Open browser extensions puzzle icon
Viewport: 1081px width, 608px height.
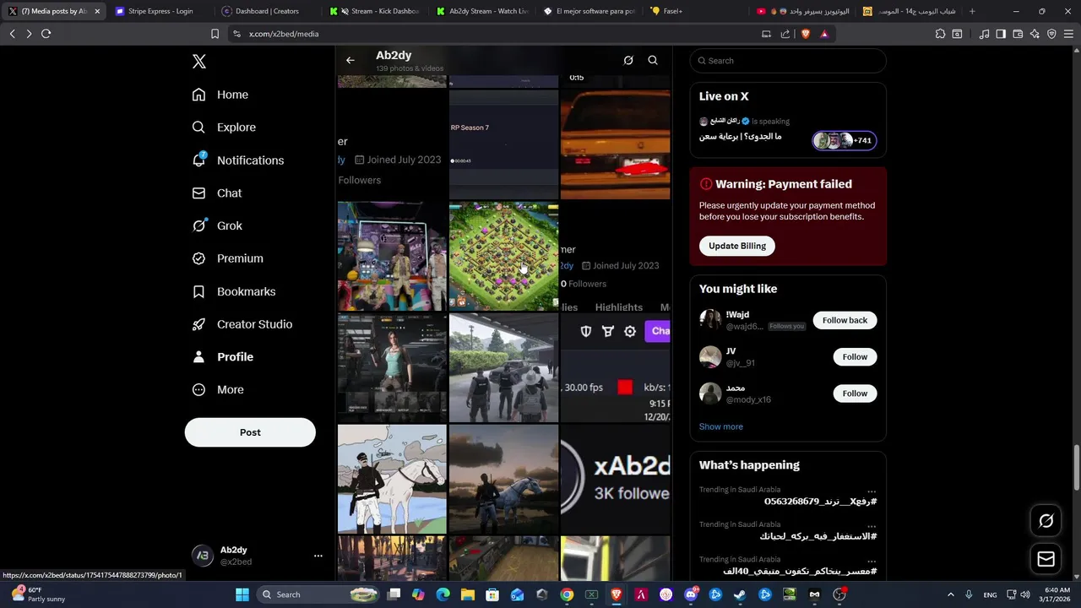tap(940, 34)
